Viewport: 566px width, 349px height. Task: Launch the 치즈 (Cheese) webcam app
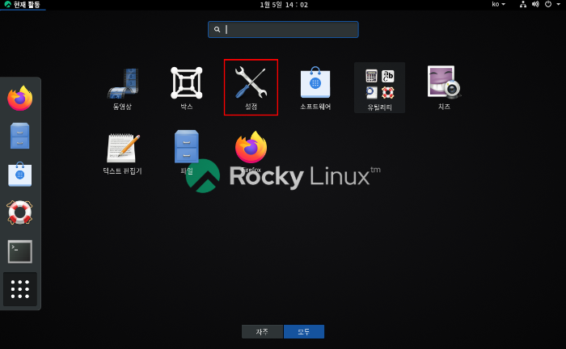pyautogui.click(x=444, y=88)
